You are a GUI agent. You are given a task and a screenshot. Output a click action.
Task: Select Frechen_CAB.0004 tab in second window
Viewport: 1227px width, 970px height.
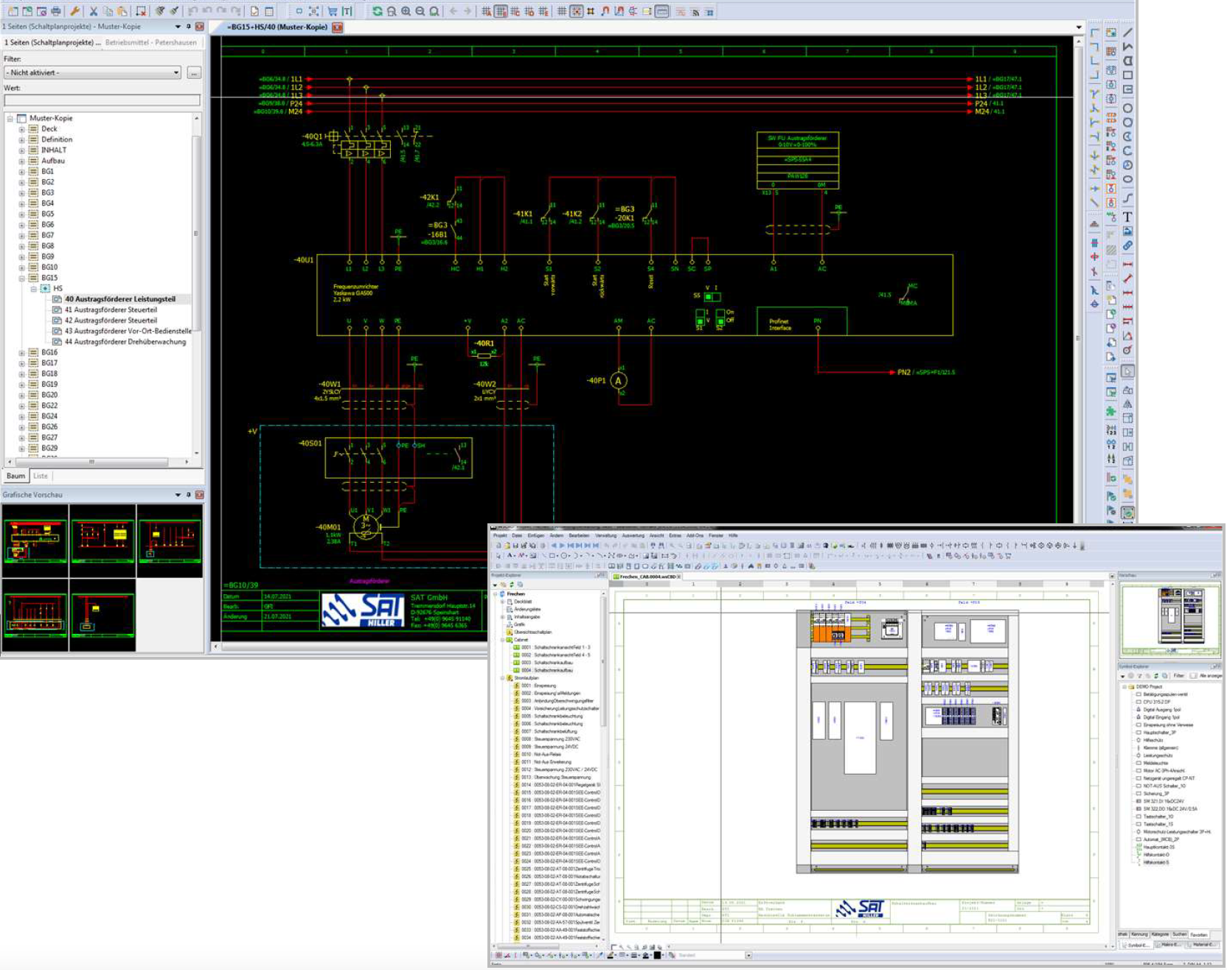pos(648,576)
